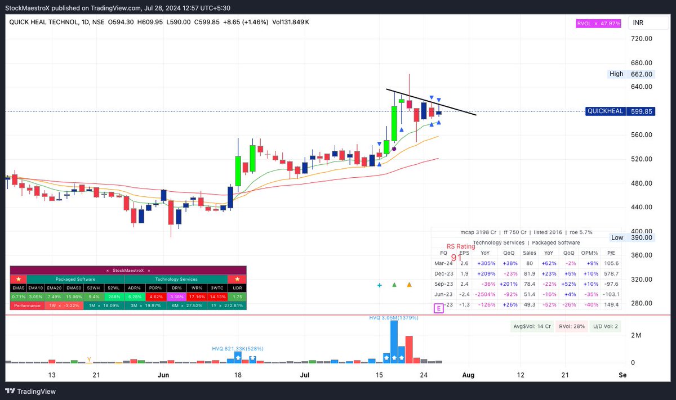Click the 1W × -3.22% performance cell
Image resolution: width=676 pixels, height=400 pixels.
click(64, 305)
